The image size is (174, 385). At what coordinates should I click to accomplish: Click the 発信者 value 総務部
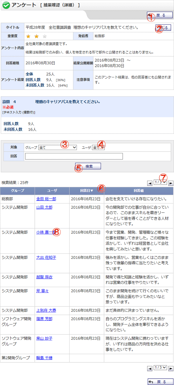(x=100, y=36)
